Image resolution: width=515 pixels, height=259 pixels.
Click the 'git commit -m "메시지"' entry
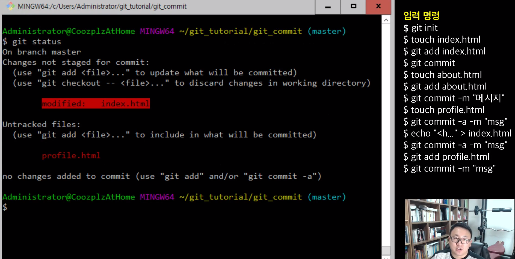coord(454,98)
